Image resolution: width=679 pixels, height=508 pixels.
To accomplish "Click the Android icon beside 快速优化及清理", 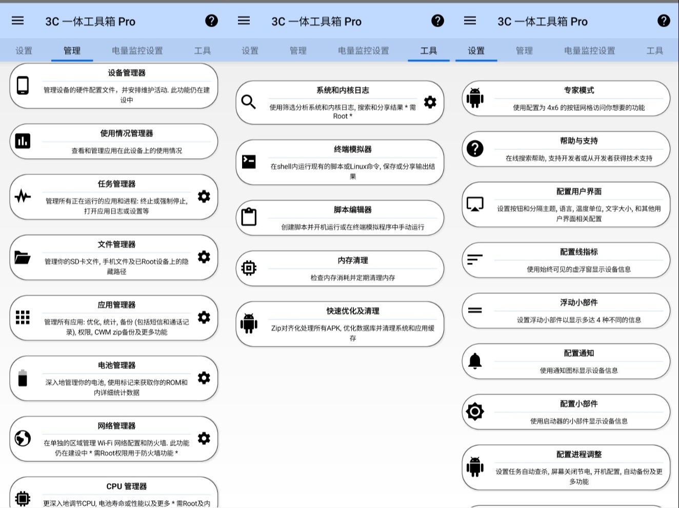I will [249, 323].
